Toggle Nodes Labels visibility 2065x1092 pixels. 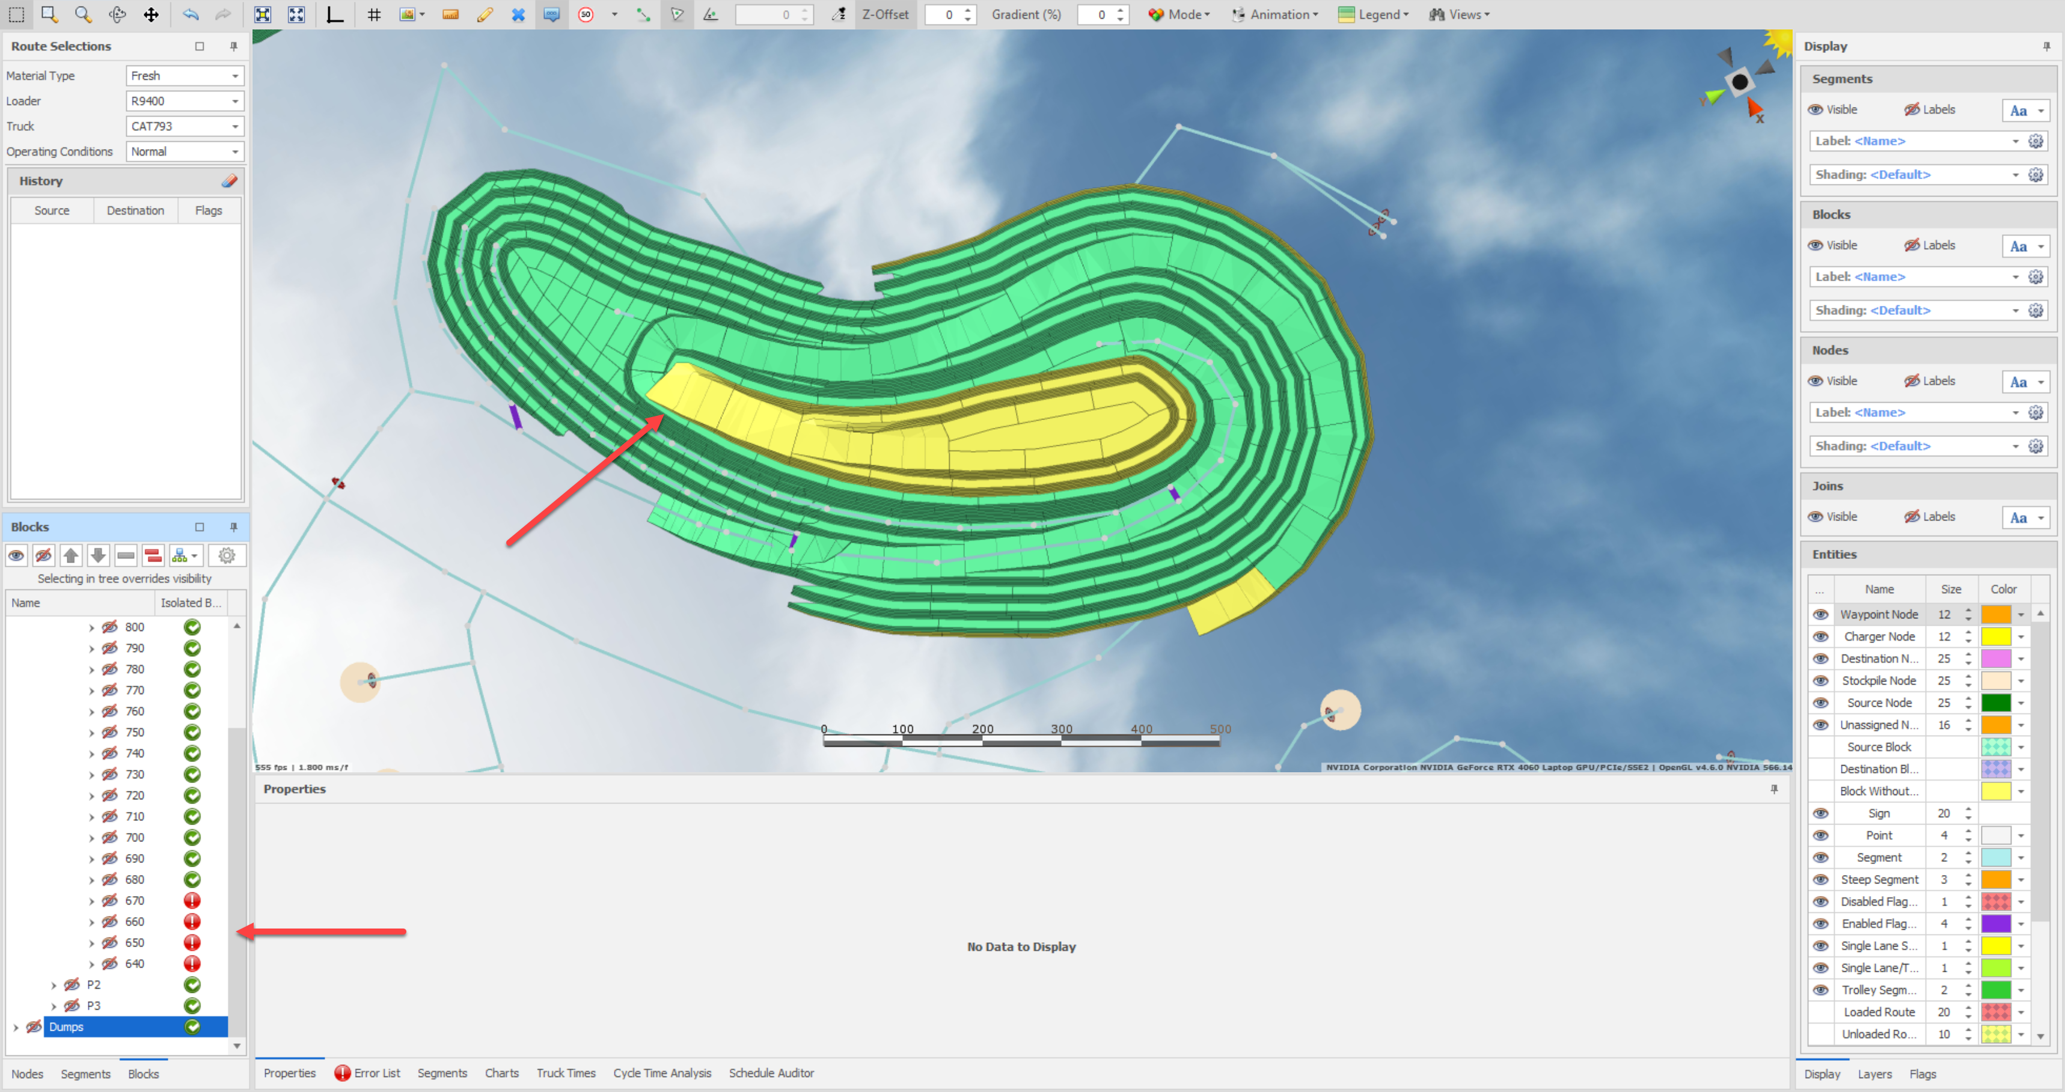(x=1912, y=382)
